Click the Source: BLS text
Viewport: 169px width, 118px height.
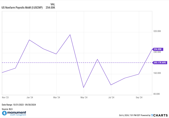click(x=7, y=109)
